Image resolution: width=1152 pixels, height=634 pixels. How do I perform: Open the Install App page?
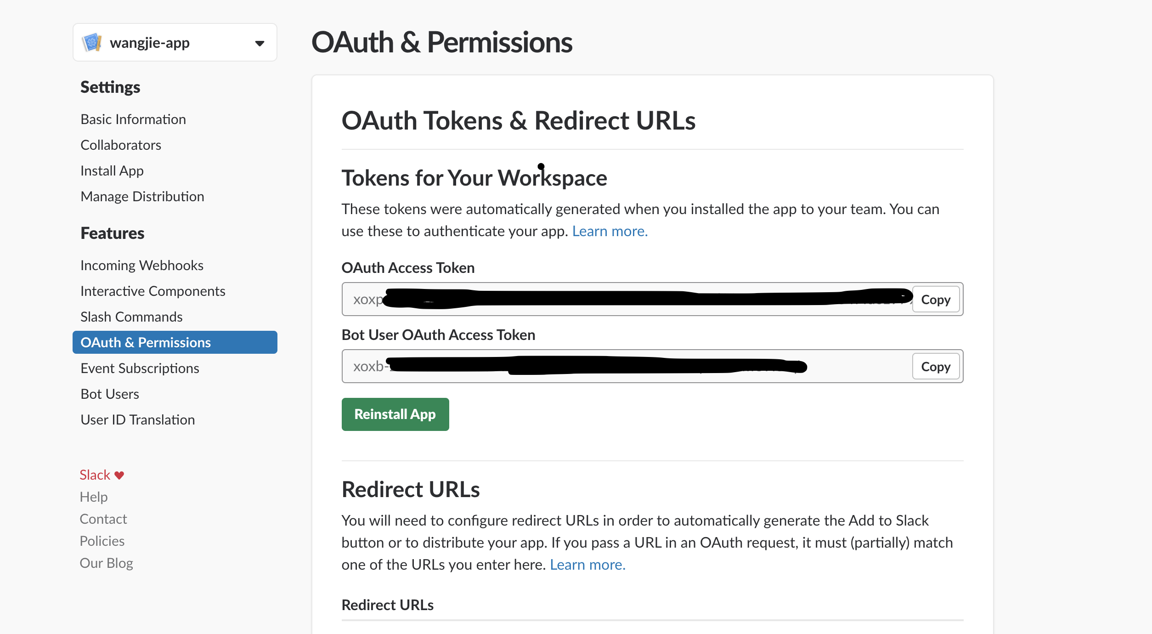click(x=112, y=171)
